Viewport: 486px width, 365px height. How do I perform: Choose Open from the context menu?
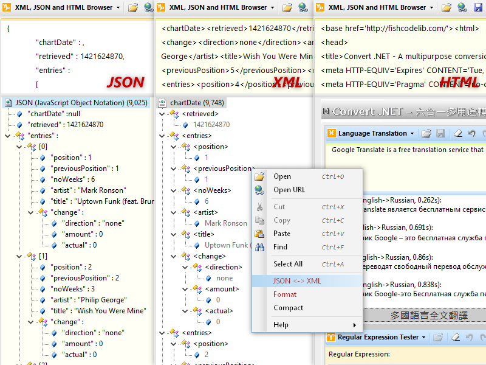tap(307, 176)
